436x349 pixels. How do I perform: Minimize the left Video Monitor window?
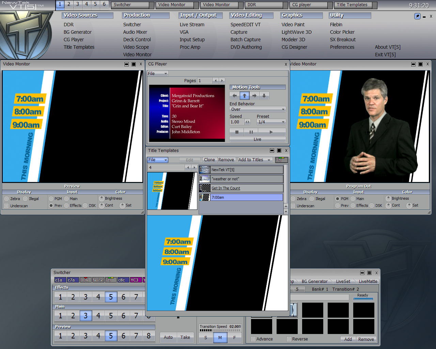click(x=126, y=64)
